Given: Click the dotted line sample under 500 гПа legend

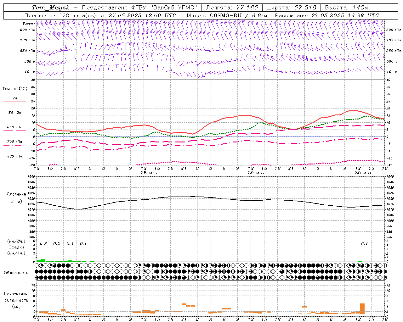Looking at the screenshot, I should tap(14, 160).
